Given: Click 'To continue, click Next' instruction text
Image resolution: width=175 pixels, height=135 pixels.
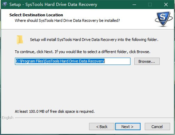Looking at the screenshot, I should point(82,52).
